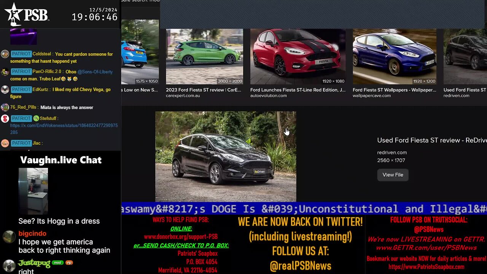Click 'Ford Launches Fiesta ST-Line Red Edition' title
The height and width of the screenshot is (274, 487).
[x=298, y=90]
